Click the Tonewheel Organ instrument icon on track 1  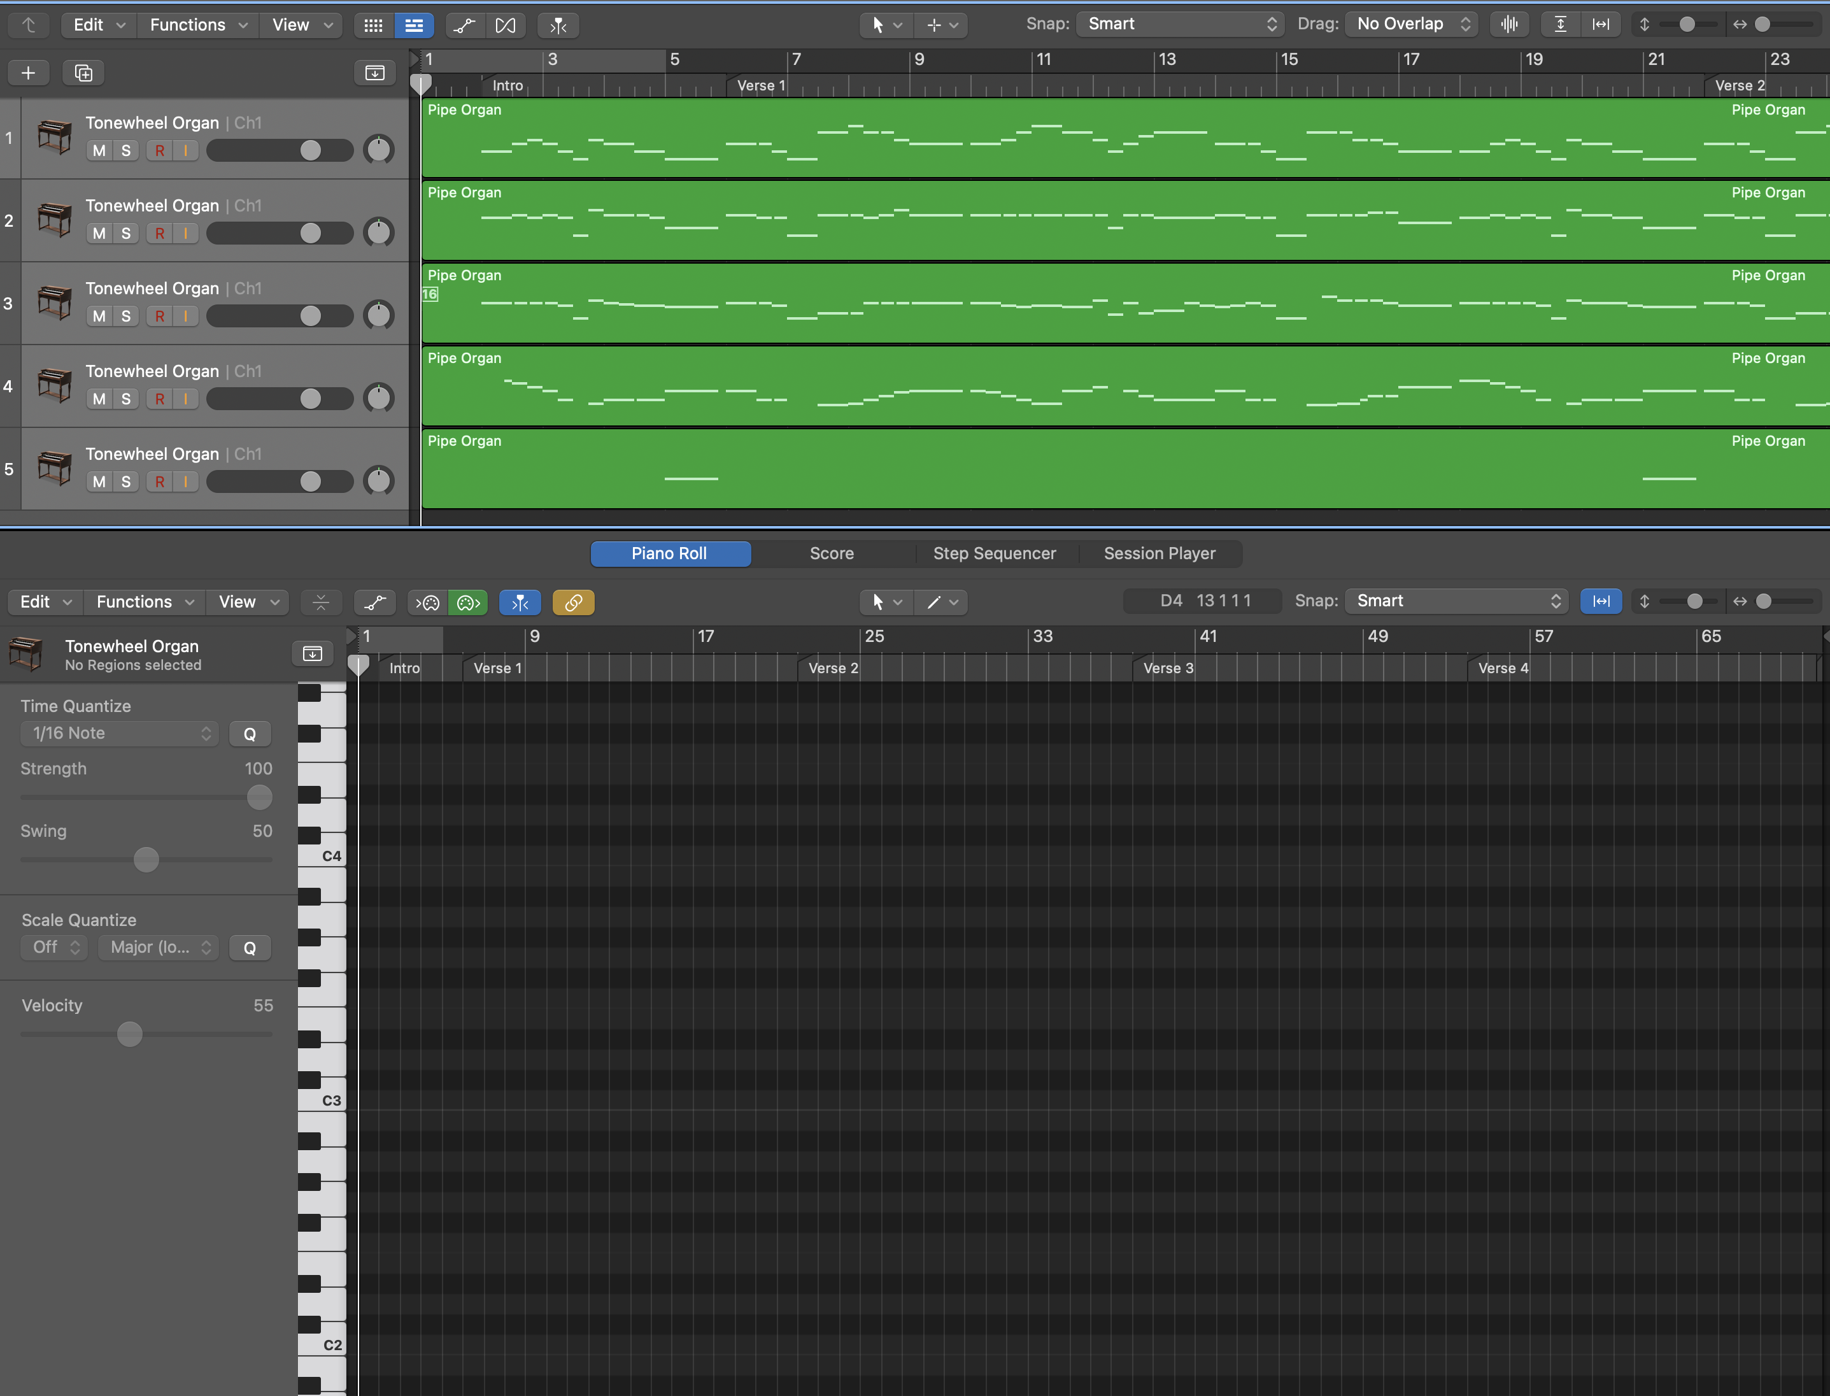coord(55,136)
